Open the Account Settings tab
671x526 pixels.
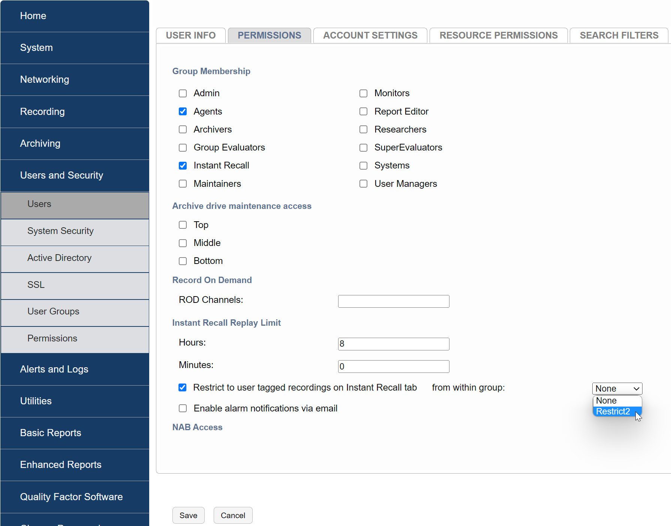point(370,35)
